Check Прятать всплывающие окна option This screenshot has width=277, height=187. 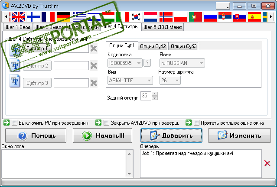click(x=196, y=123)
